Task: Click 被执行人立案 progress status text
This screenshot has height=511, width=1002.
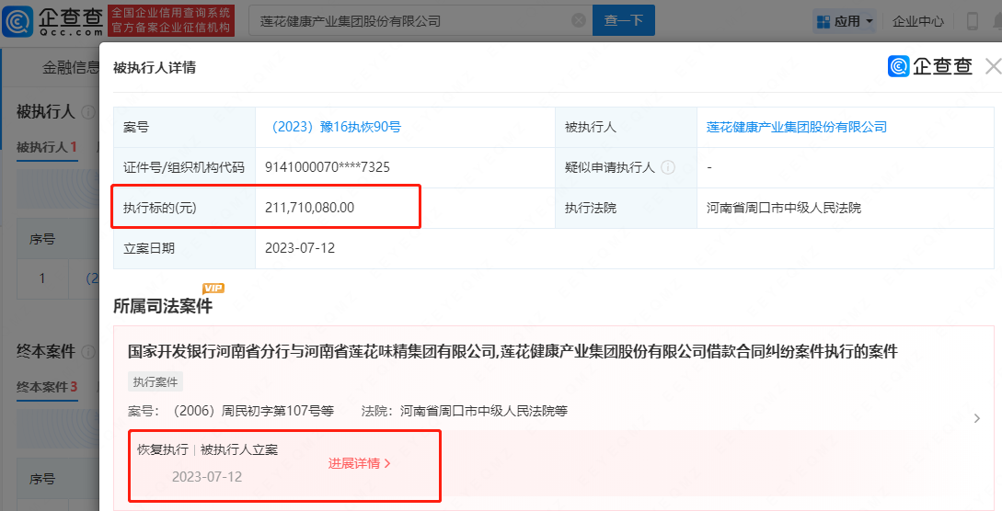Action: 239,449
